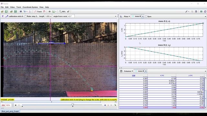Open the Columns dropdown
The width and height of the screenshot is (207, 116).
(128, 71)
